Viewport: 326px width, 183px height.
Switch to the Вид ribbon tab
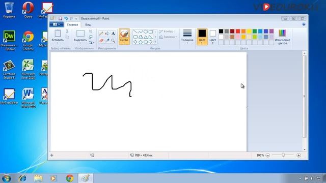coord(88,25)
